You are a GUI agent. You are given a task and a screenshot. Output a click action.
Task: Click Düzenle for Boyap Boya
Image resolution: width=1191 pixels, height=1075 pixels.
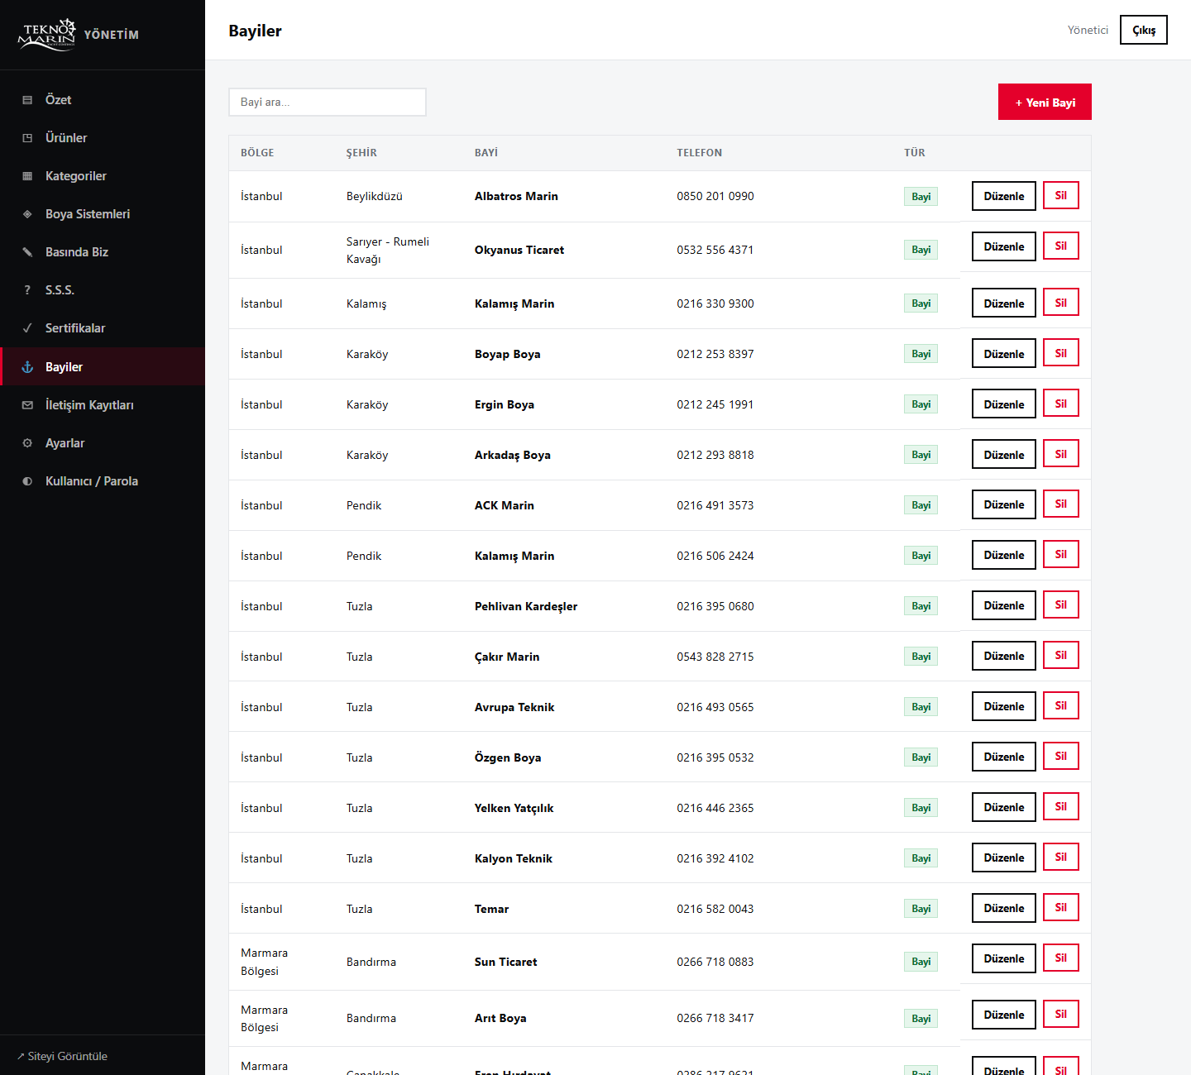[1004, 354]
